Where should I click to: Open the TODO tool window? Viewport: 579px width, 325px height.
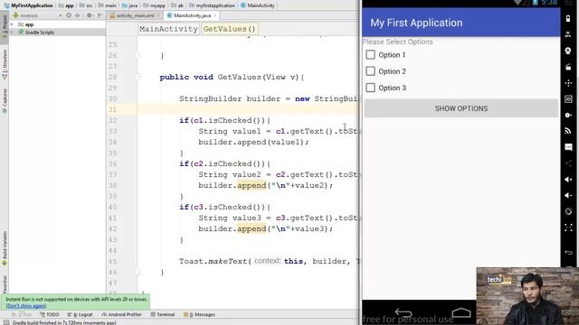(50, 315)
